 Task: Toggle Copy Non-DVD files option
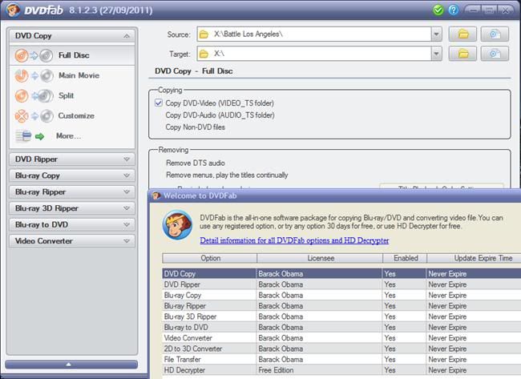(x=195, y=127)
